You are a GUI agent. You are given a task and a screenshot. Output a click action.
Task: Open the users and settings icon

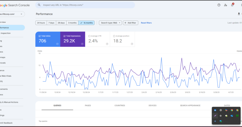[x=226, y=5]
